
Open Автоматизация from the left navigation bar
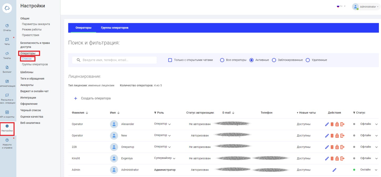pyautogui.click(x=7, y=83)
